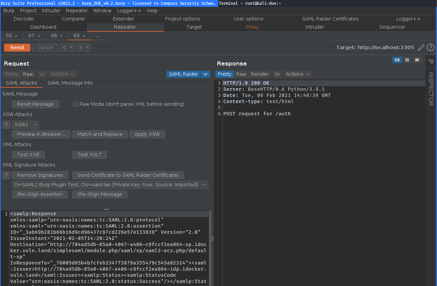
Task: Run the Test XXE attack button
Action: [x=28, y=155]
